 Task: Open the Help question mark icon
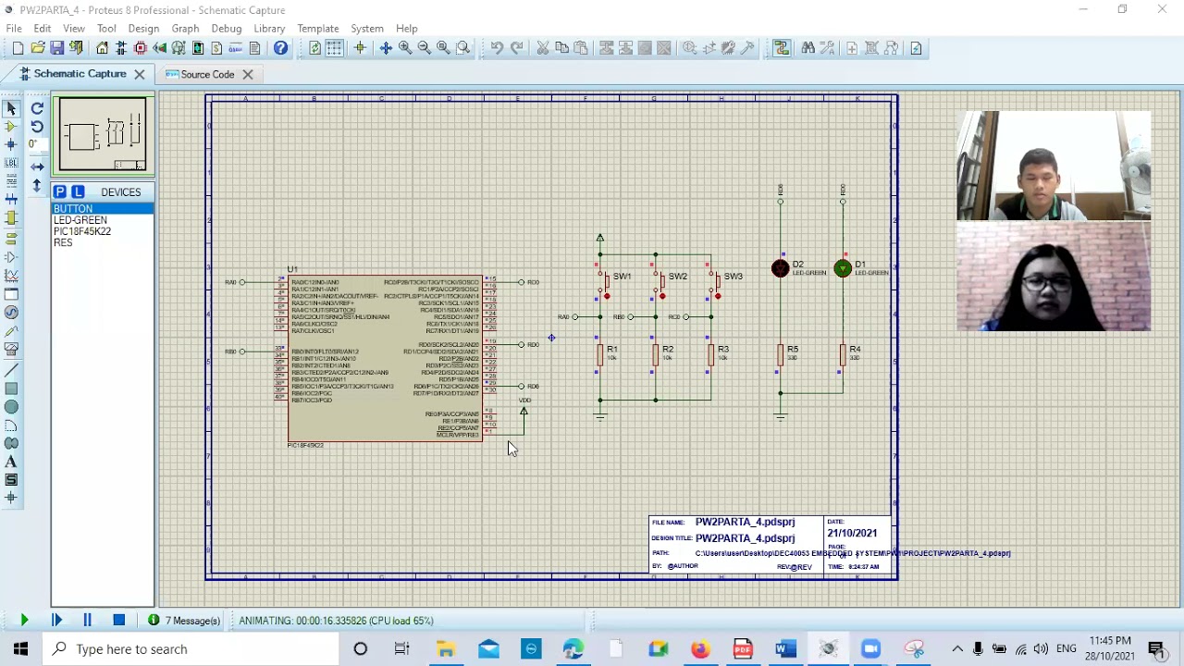pos(280,48)
